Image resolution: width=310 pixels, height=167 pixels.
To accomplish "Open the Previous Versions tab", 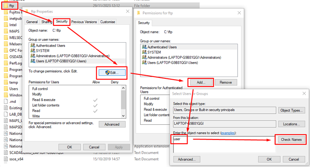I will tap(84, 22).
